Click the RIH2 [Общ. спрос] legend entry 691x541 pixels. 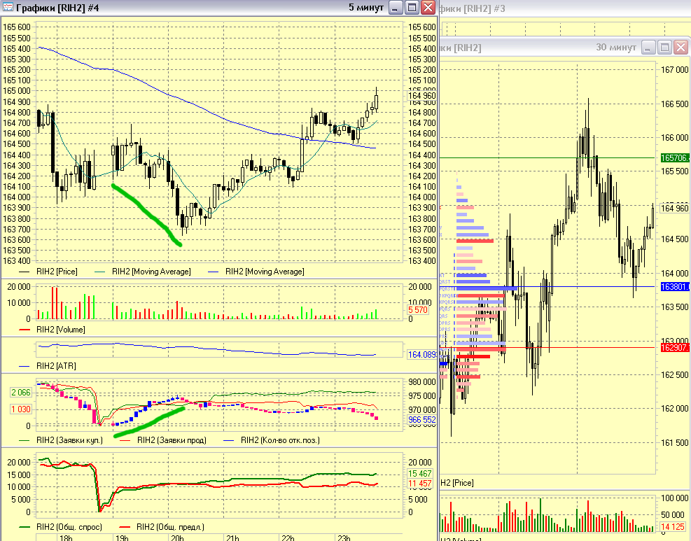(69, 527)
